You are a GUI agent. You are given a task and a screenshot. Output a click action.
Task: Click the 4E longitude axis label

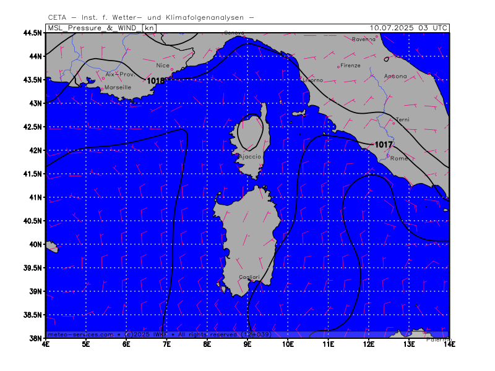[x=46, y=344]
